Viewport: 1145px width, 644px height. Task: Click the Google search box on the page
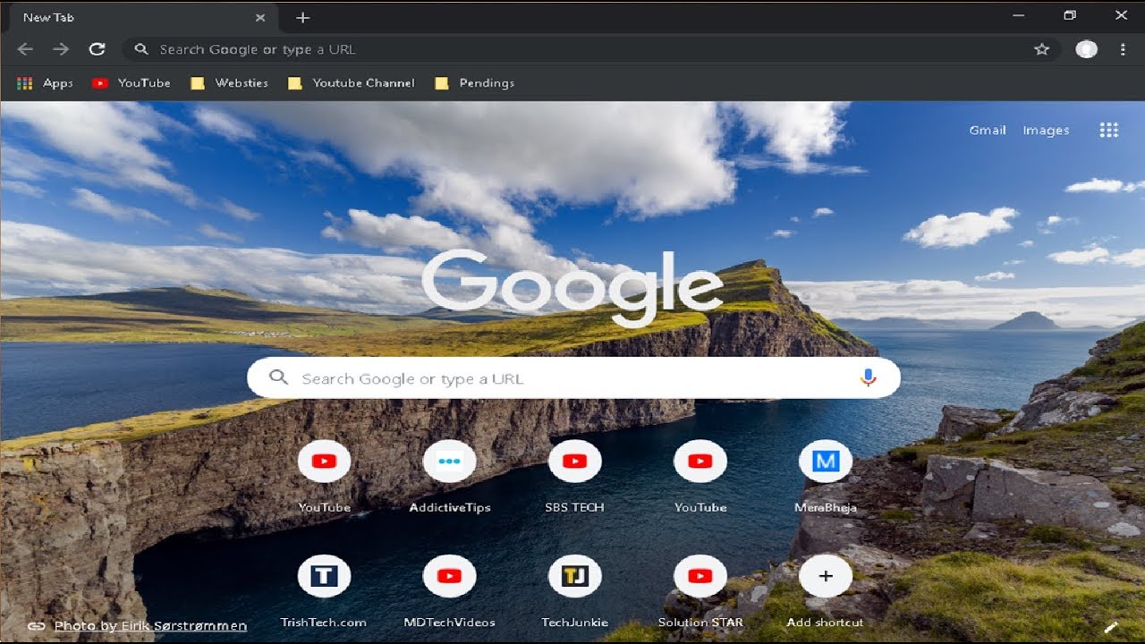click(x=573, y=378)
